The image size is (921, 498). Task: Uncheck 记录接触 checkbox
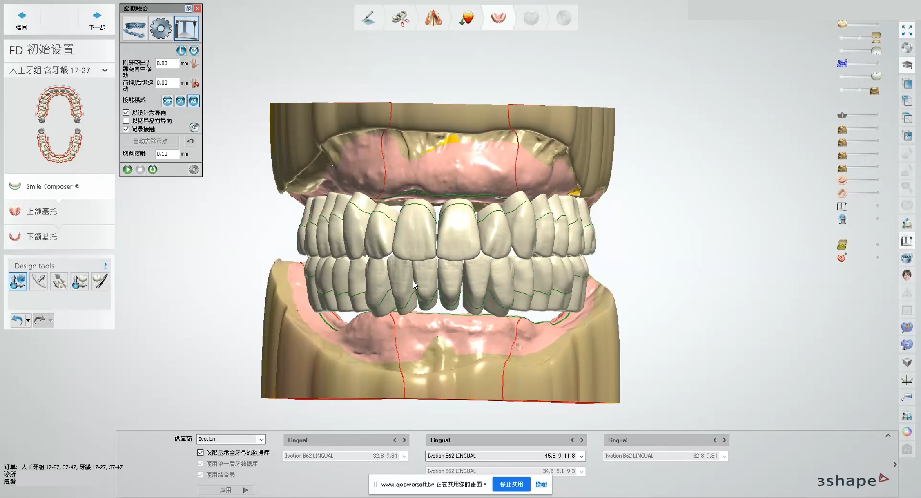point(126,129)
